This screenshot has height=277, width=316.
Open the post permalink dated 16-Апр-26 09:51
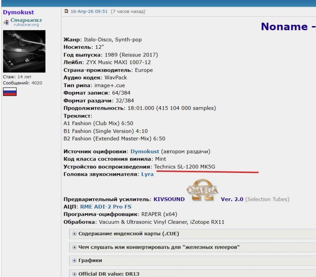89,11
